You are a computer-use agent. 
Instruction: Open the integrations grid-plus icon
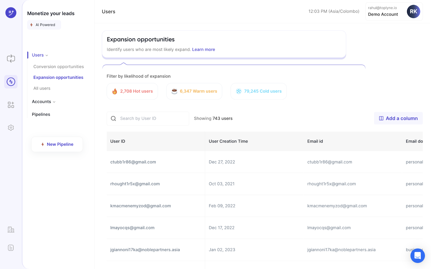pos(11,105)
